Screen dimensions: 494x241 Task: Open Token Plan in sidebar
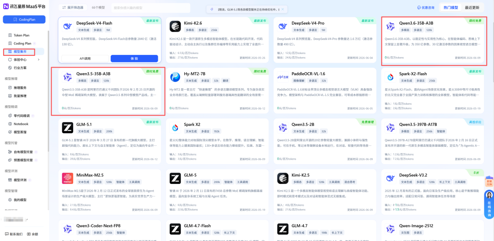21,35
